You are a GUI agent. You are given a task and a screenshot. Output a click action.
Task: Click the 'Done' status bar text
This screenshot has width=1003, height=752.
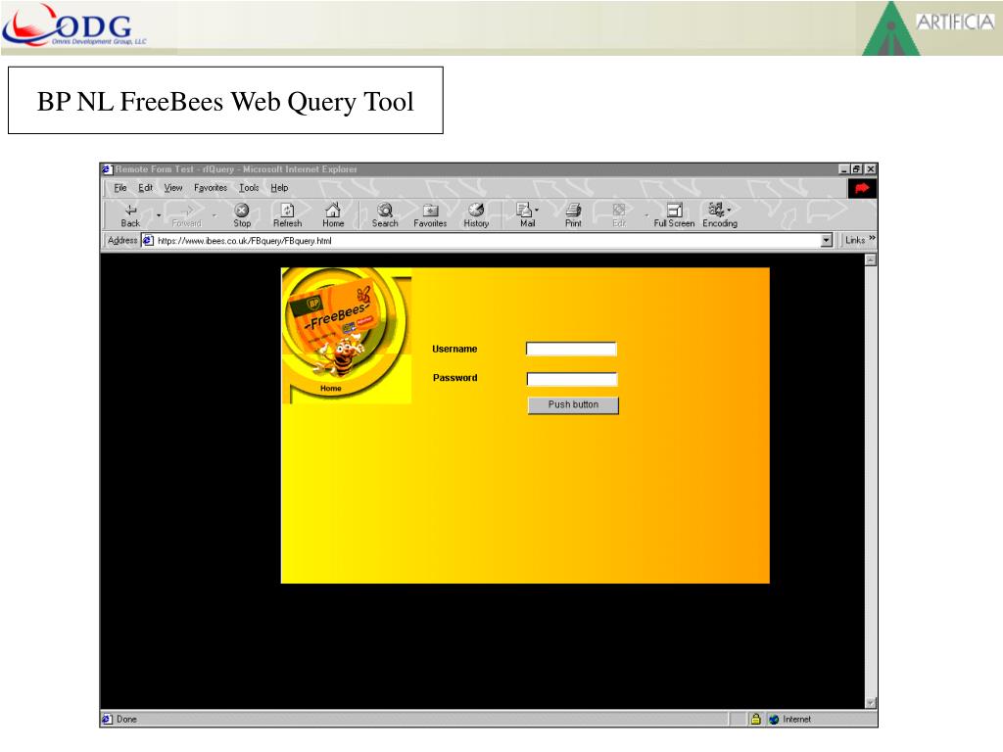point(126,719)
